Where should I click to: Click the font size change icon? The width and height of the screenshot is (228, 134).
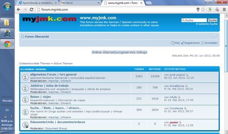[214, 36]
